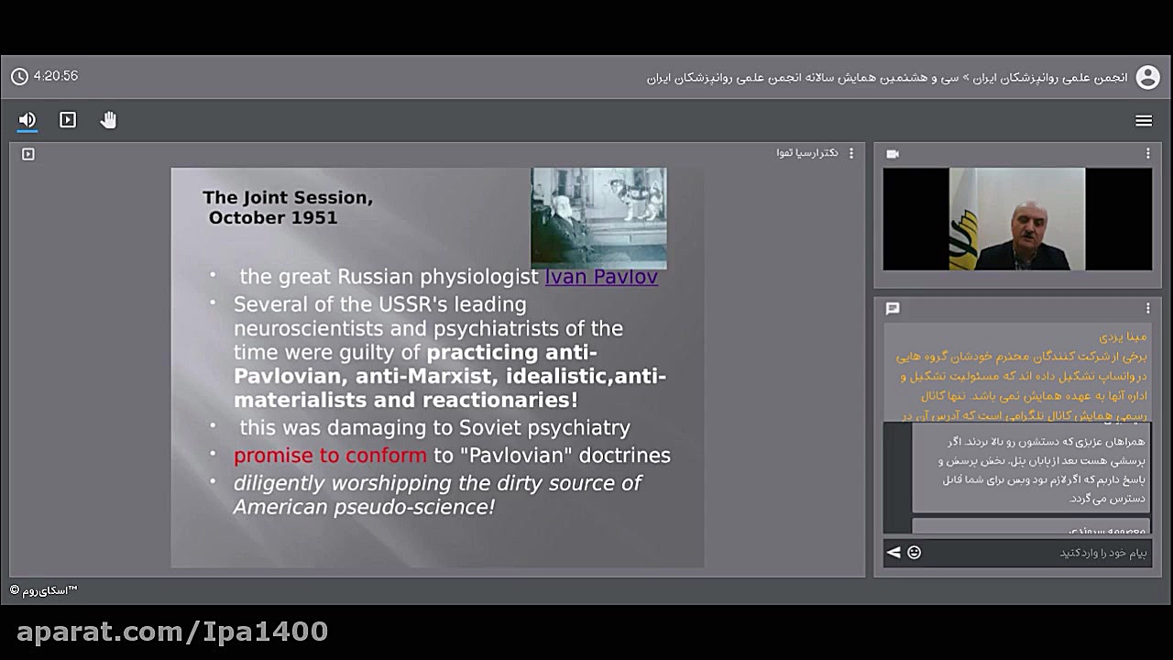Click the user profile avatar icon

click(x=1147, y=77)
